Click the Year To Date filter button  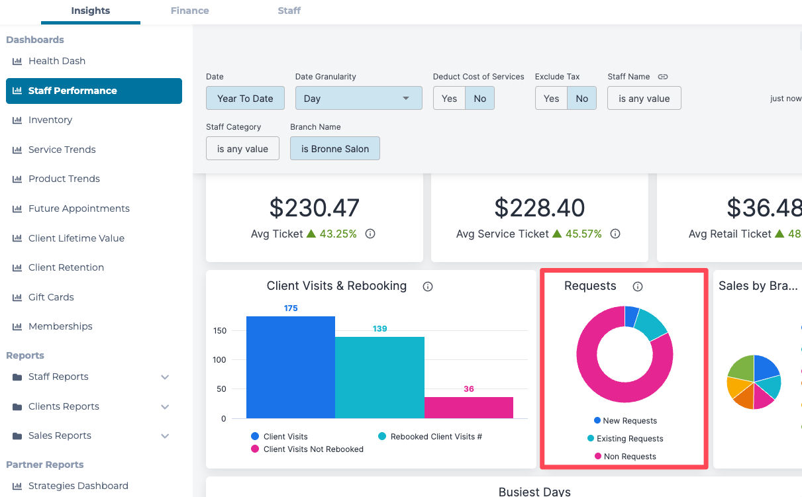[x=245, y=99]
